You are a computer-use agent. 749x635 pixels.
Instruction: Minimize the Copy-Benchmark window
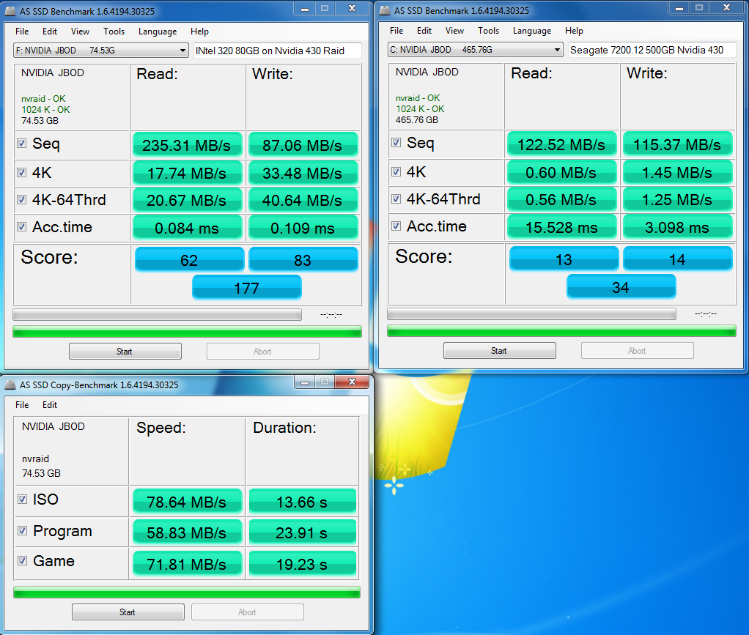coord(304,382)
